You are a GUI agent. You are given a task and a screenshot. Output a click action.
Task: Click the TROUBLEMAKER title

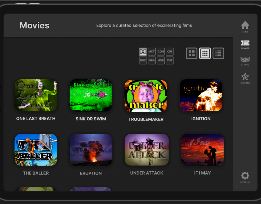pyautogui.click(x=146, y=119)
